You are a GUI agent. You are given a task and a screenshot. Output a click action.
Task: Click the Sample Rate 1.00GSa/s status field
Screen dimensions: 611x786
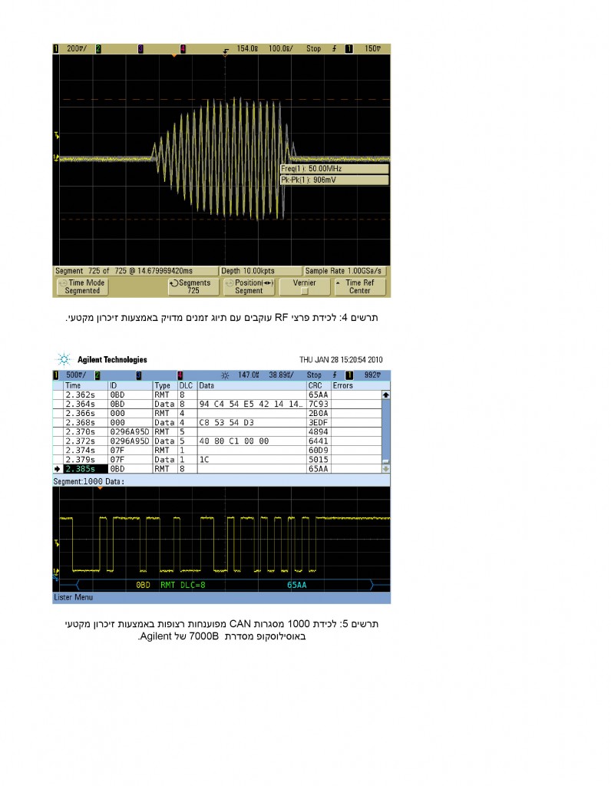click(x=345, y=271)
